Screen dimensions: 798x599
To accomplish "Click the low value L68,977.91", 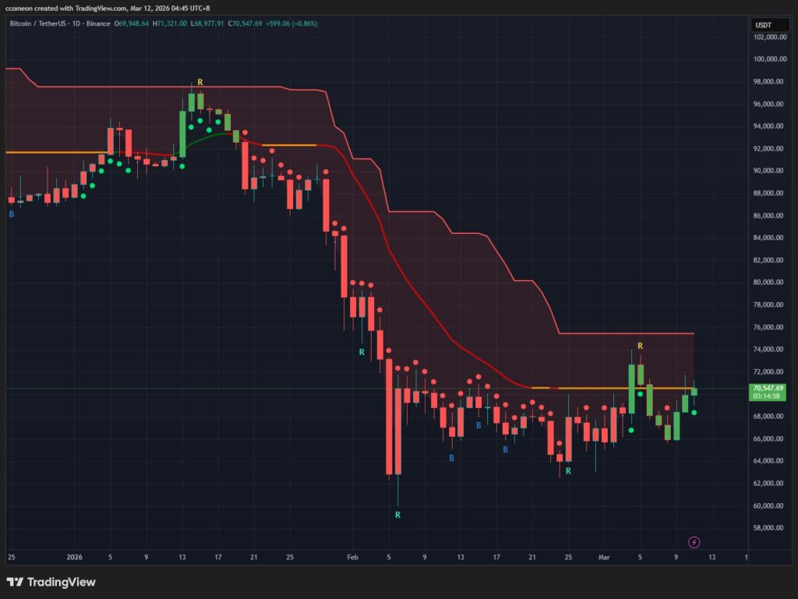I will [207, 23].
